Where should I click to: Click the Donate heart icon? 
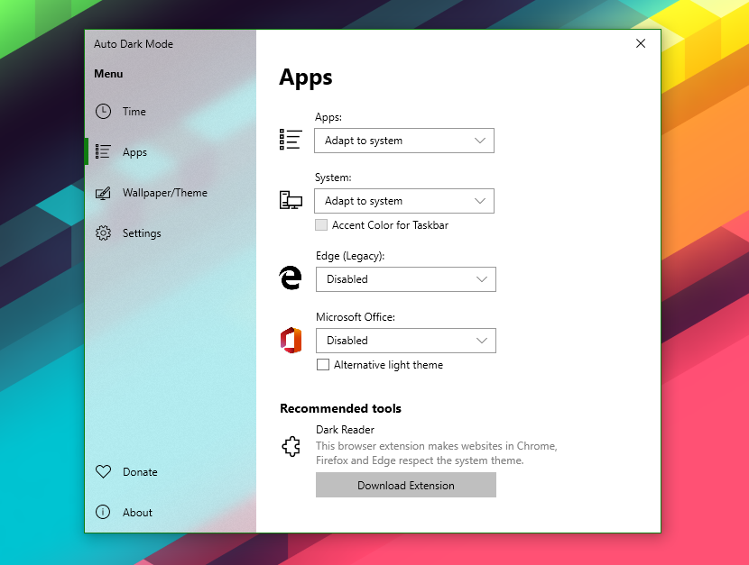(103, 471)
